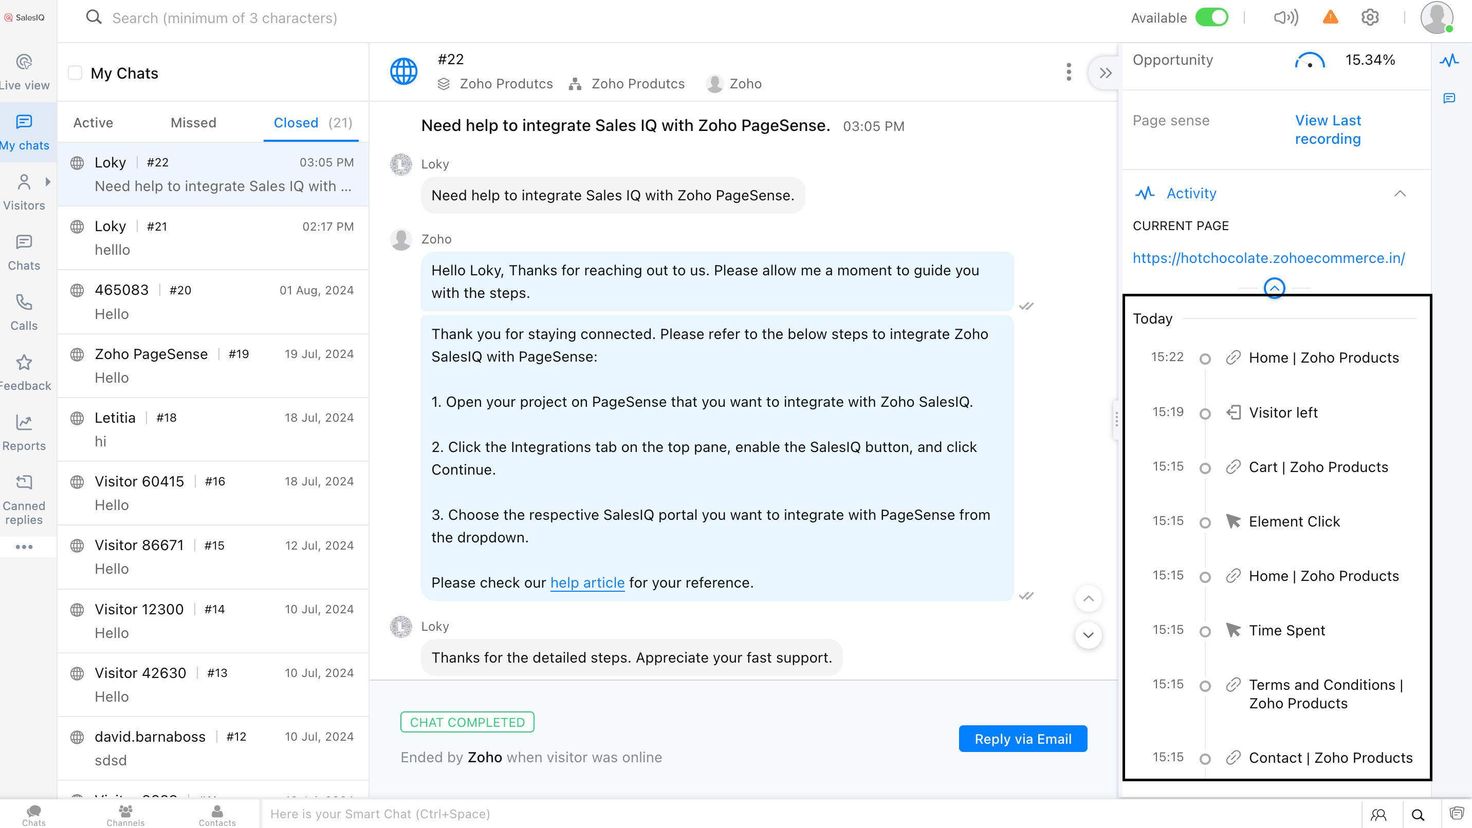Open the Chats sidebar section
Image resolution: width=1472 pixels, height=828 pixels.
(x=24, y=253)
